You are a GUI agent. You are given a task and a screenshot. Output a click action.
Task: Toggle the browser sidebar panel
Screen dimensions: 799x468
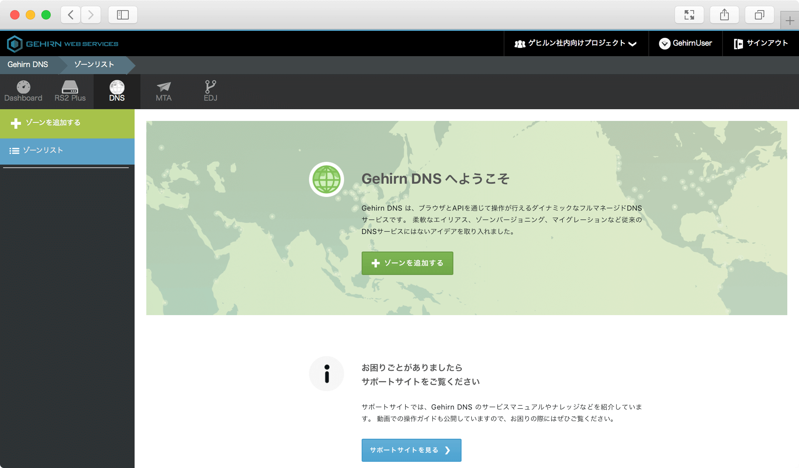pyautogui.click(x=123, y=14)
